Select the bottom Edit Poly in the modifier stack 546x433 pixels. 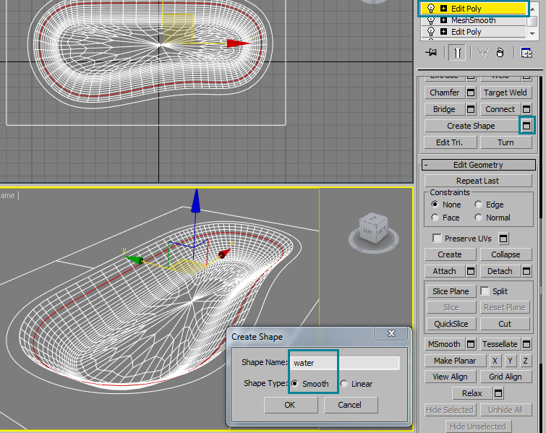point(466,32)
